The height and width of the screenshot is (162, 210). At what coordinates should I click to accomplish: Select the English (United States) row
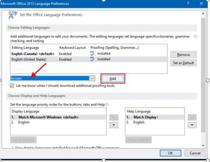[x=89, y=59]
